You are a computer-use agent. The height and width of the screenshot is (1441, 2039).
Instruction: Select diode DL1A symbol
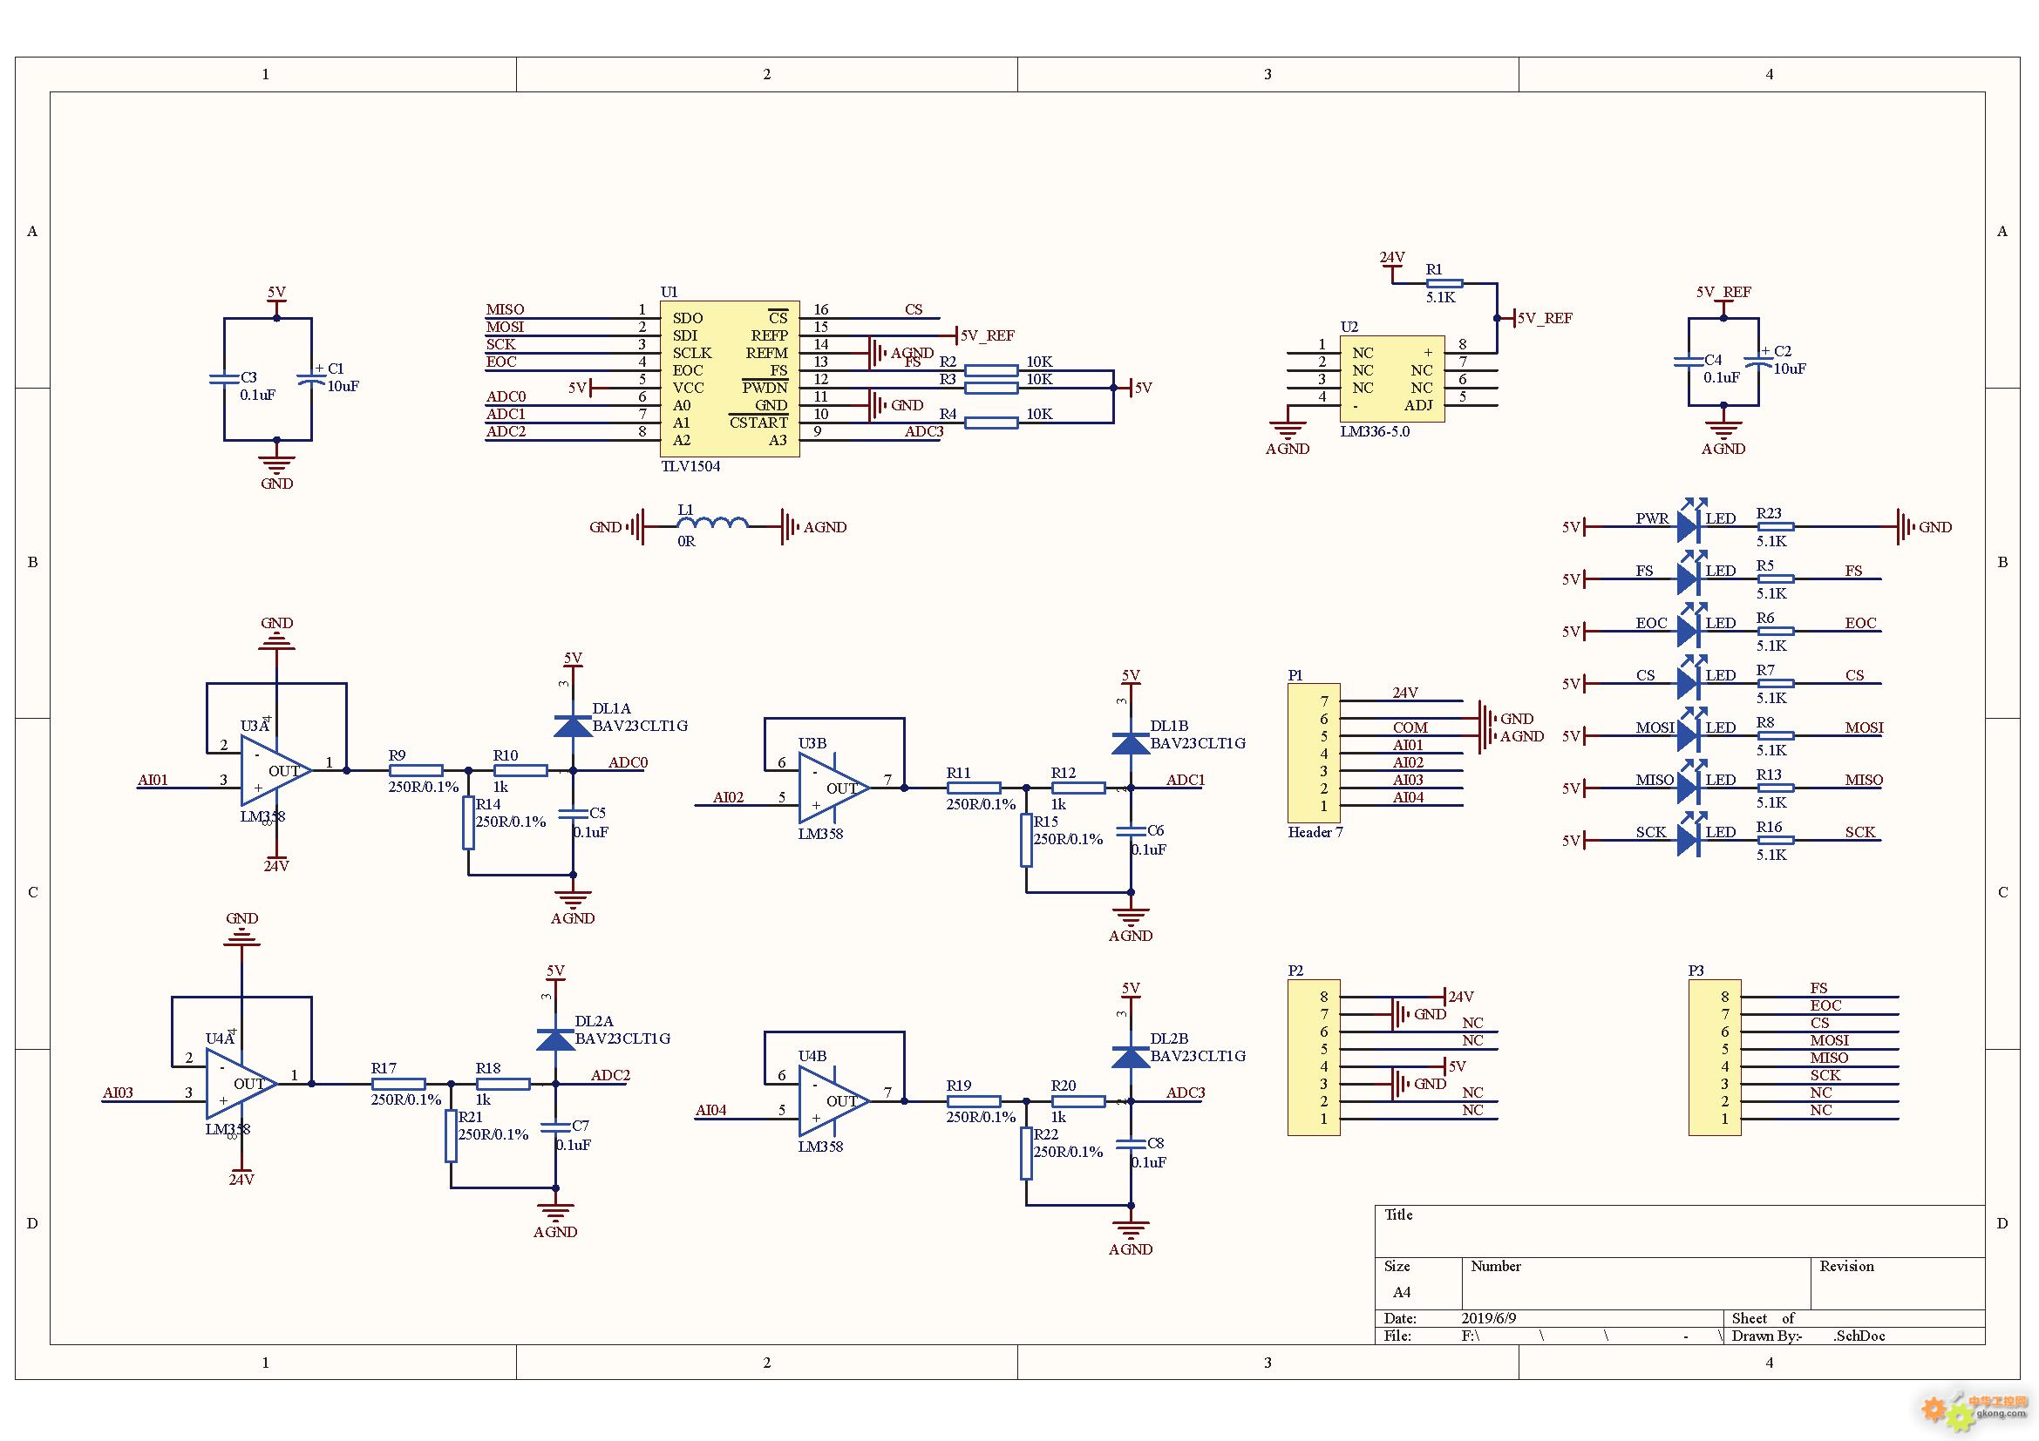573,726
